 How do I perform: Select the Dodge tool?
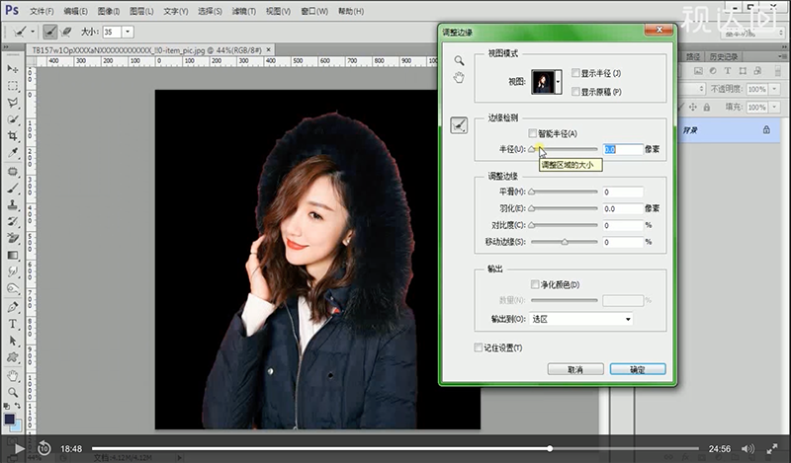tap(13, 288)
